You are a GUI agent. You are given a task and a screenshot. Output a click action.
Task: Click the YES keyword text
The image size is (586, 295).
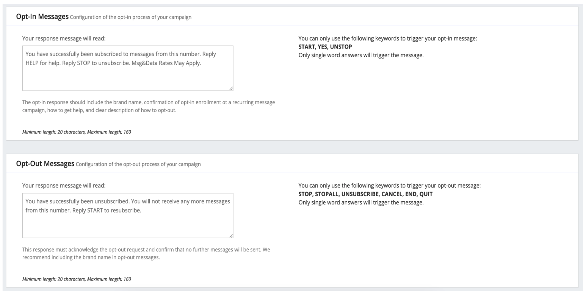[x=323, y=47]
